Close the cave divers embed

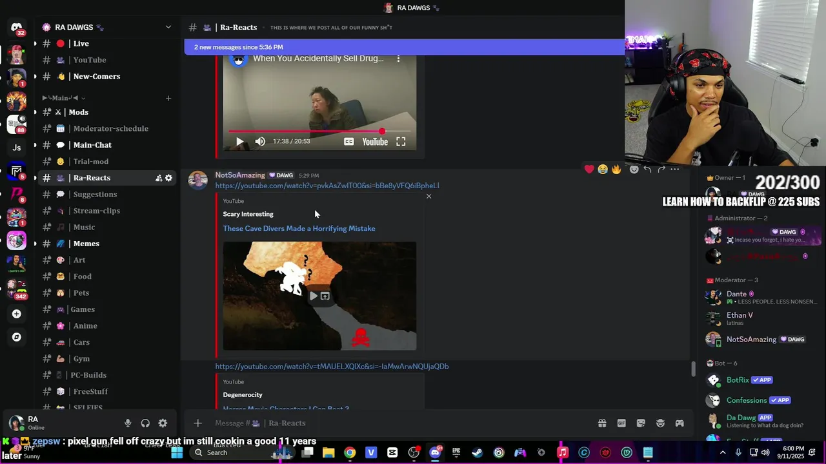coord(428,197)
